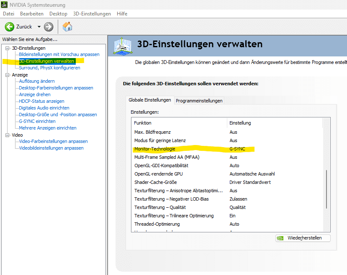Open Auflösung ändern
The height and width of the screenshot is (275, 347).
coord(37,81)
